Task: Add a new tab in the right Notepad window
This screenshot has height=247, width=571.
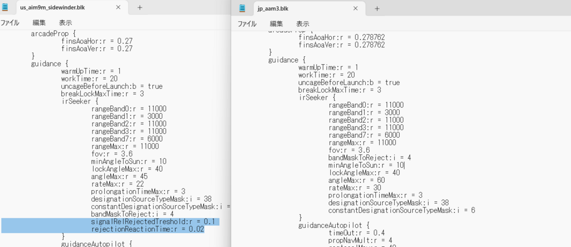Action: 377,8
